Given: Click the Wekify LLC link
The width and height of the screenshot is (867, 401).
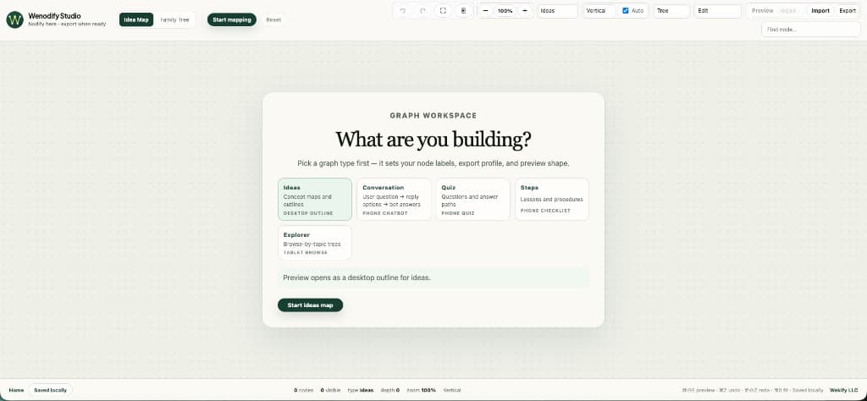Looking at the screenshot, I should 844,390.
